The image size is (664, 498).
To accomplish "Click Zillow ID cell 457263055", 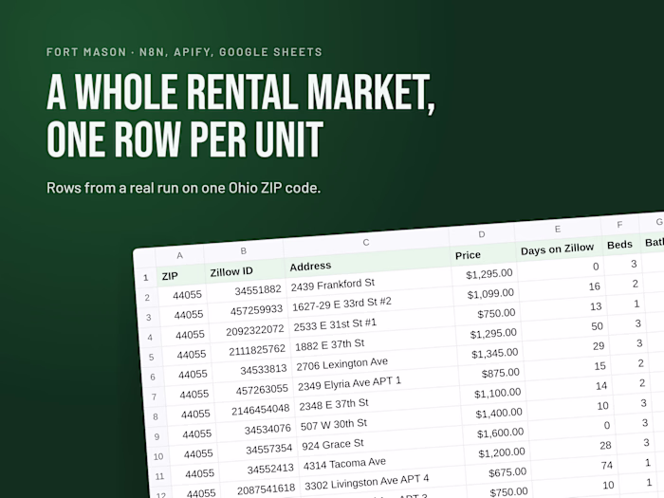I will [253, 391].
